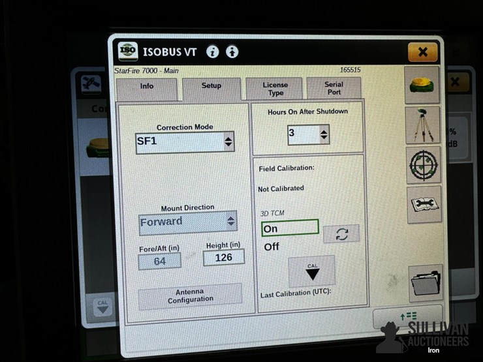Click 'Last Calibration (UTC):' label

click(296, 293)
